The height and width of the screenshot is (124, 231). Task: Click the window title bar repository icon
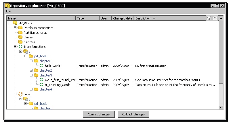[x=7, y=6]
